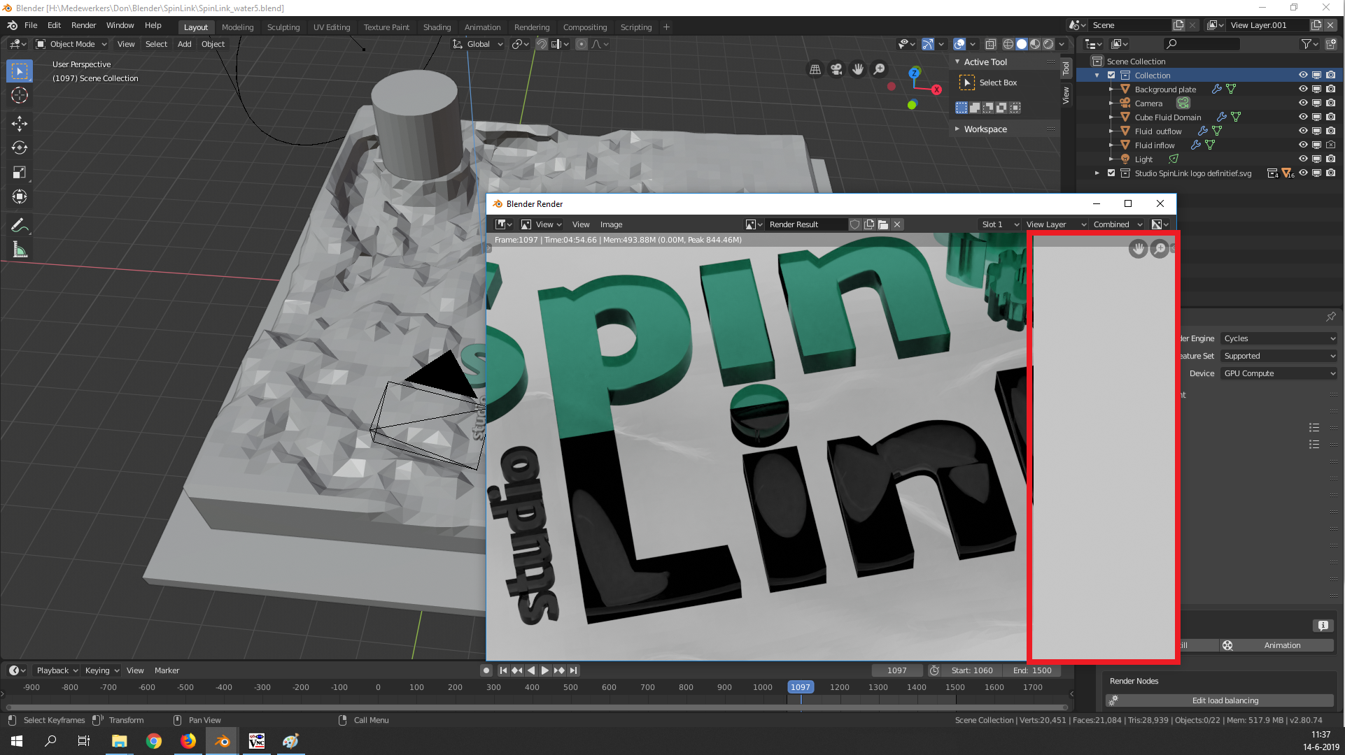Toggle viewport overlays button
This screenshot has height=755, width=1345.
[959, 44]
